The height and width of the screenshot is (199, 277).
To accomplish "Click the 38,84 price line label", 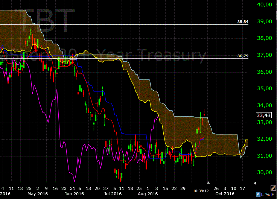I will click(x=243, y=22).
